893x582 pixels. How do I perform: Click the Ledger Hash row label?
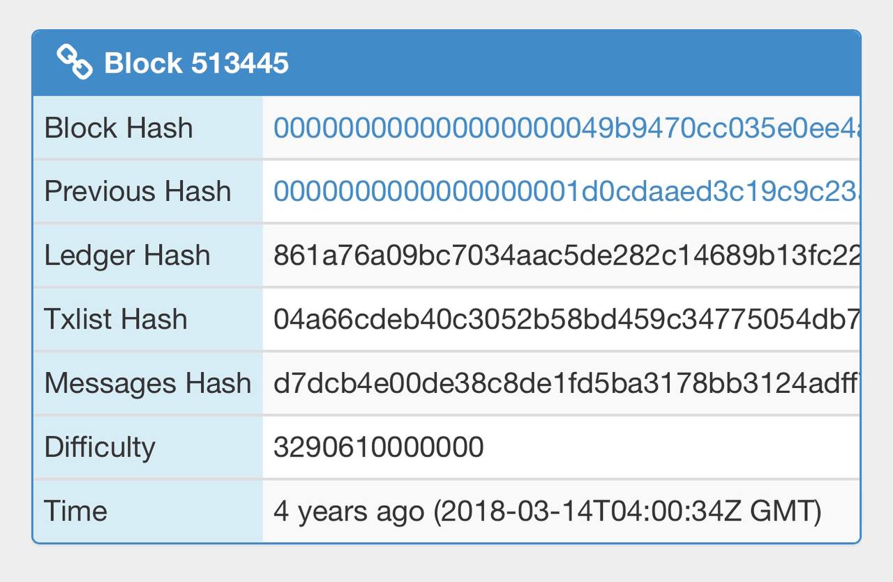coord(127,256)
